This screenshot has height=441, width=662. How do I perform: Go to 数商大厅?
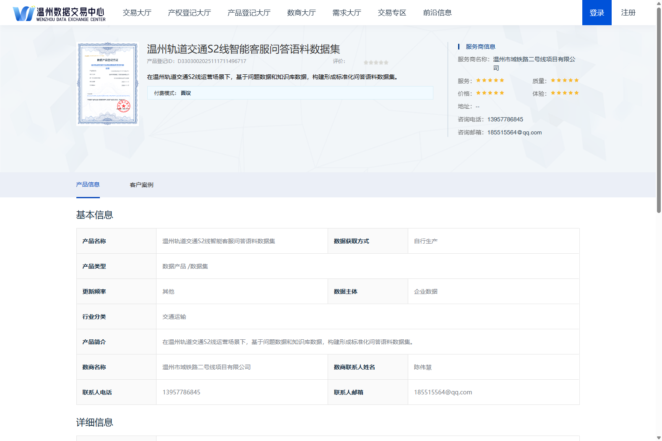[x=301, y=13]
